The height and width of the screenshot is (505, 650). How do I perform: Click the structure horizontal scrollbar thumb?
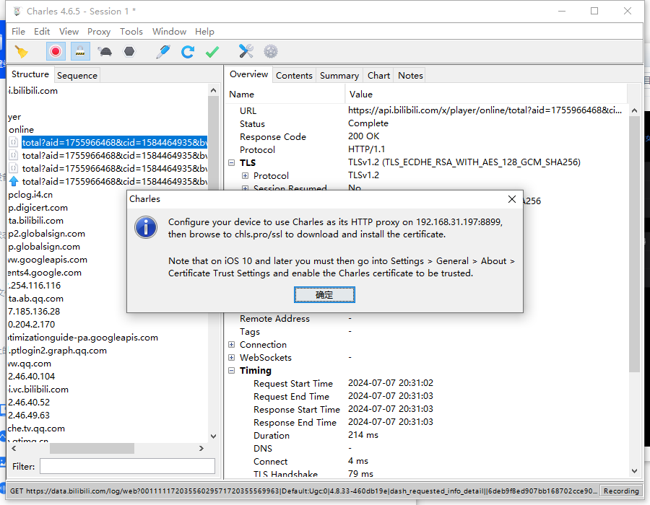[92, 448]
